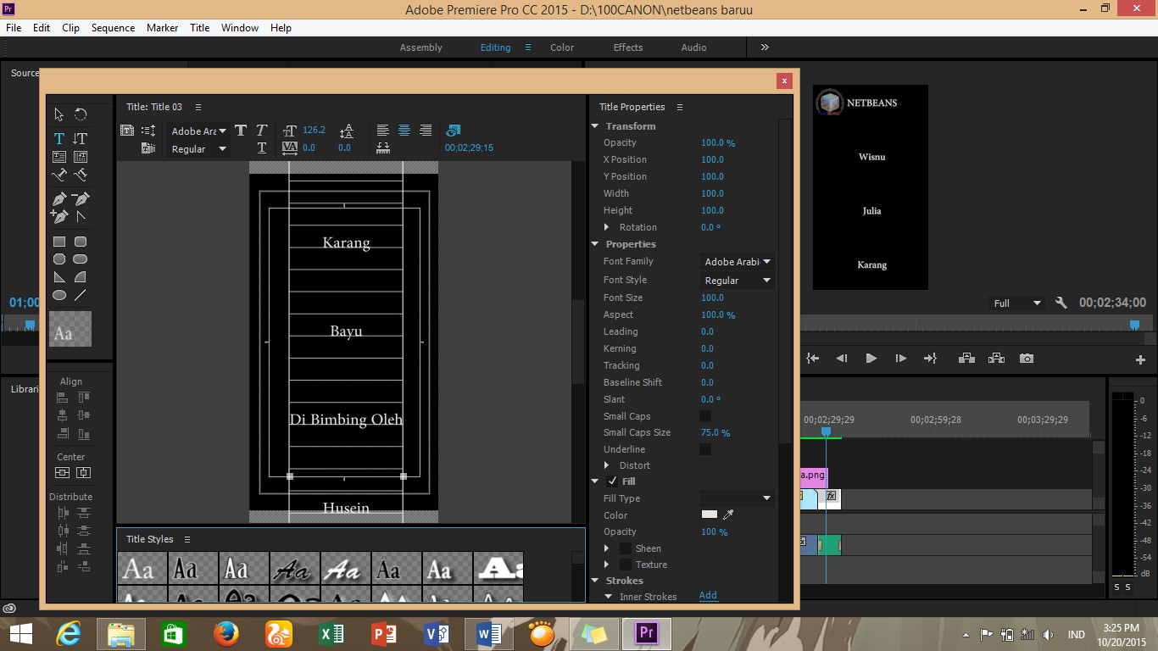Enable the Small Caps checkbox
The height and width of the screenshot is (651, 1158).
pyautogui.click(x=704, y=416)
